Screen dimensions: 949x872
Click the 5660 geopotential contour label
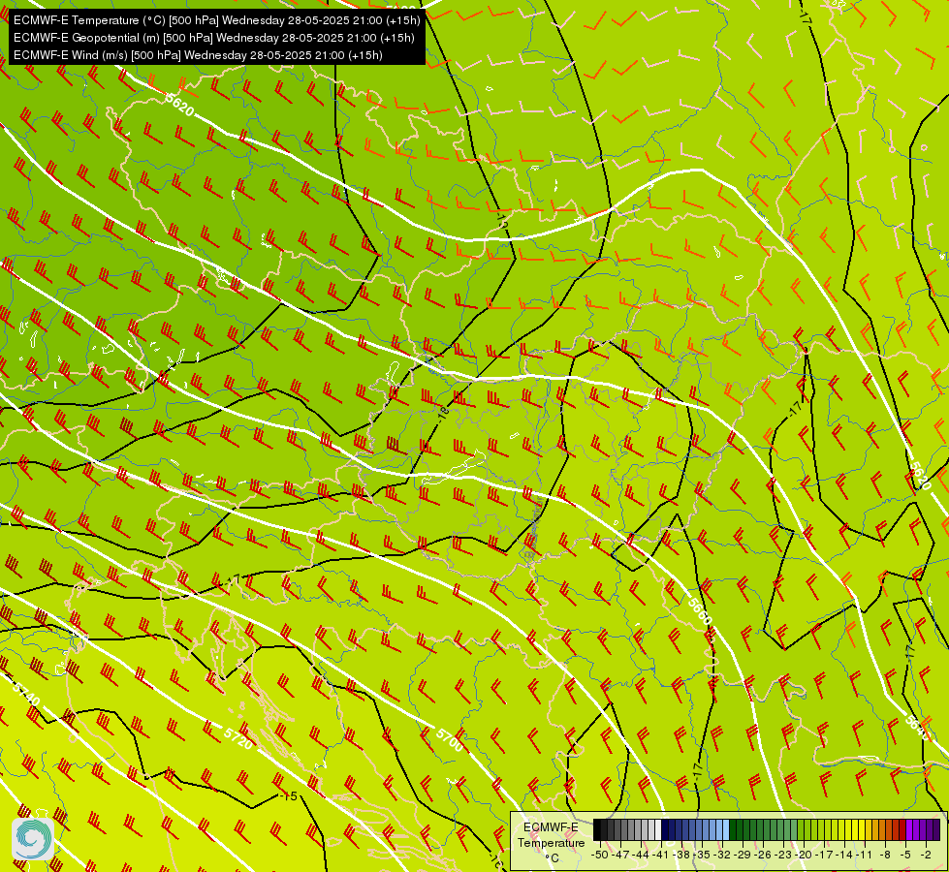[x=700, y=611]
